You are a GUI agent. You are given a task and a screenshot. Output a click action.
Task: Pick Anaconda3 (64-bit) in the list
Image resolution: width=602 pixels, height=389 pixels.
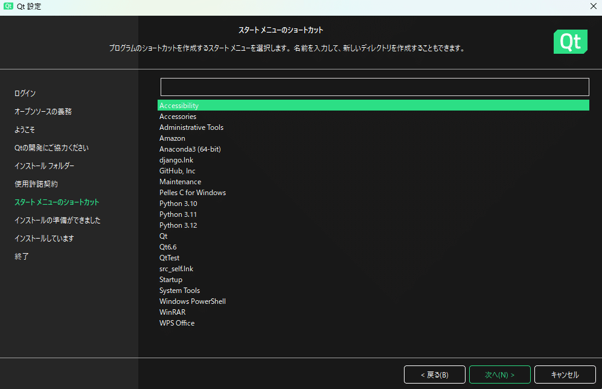[373, 149]
